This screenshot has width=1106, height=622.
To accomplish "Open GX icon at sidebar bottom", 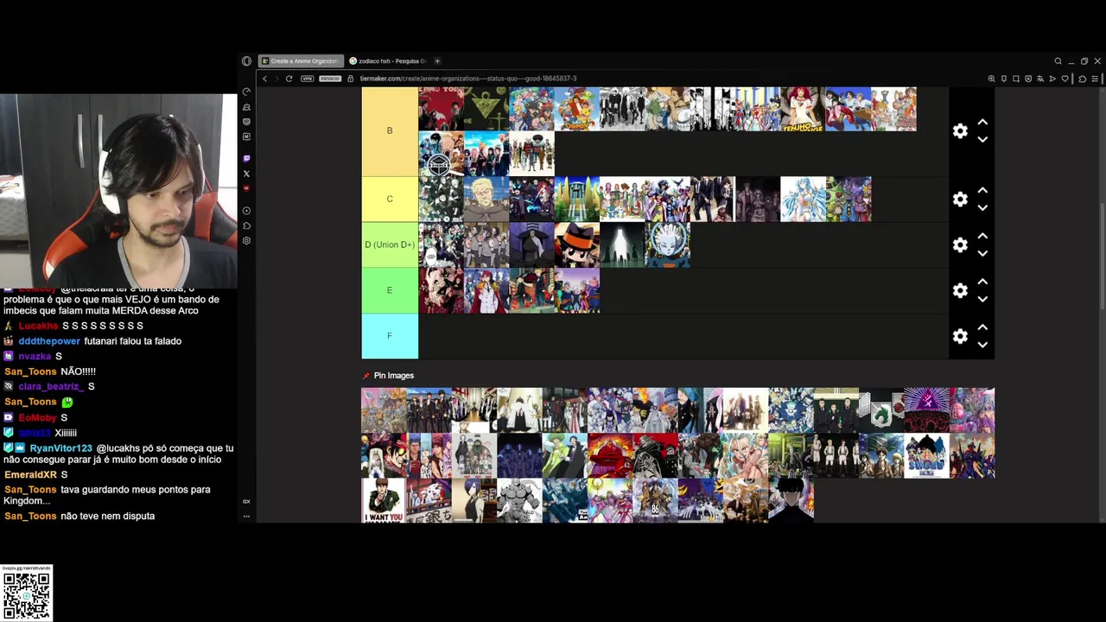I will (246, 501).
